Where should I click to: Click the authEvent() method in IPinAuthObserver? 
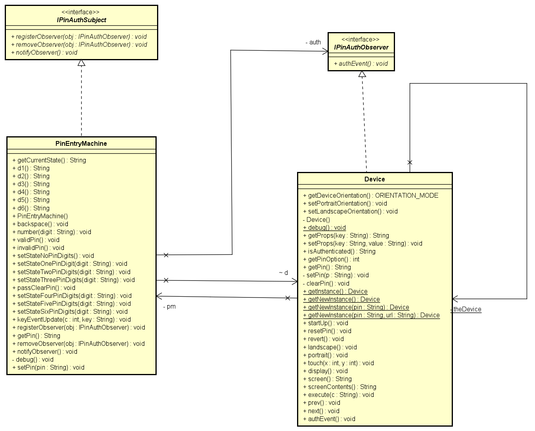tap(361, 63)
